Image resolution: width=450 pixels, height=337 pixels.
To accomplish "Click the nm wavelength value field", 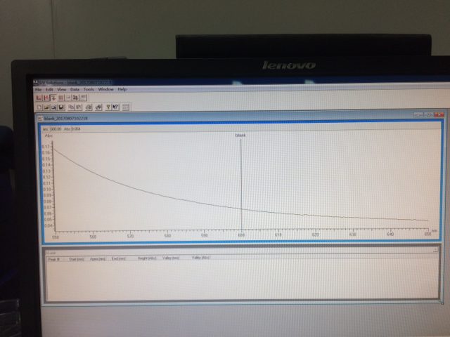I will pyautogui.click(x=56, y=129).
